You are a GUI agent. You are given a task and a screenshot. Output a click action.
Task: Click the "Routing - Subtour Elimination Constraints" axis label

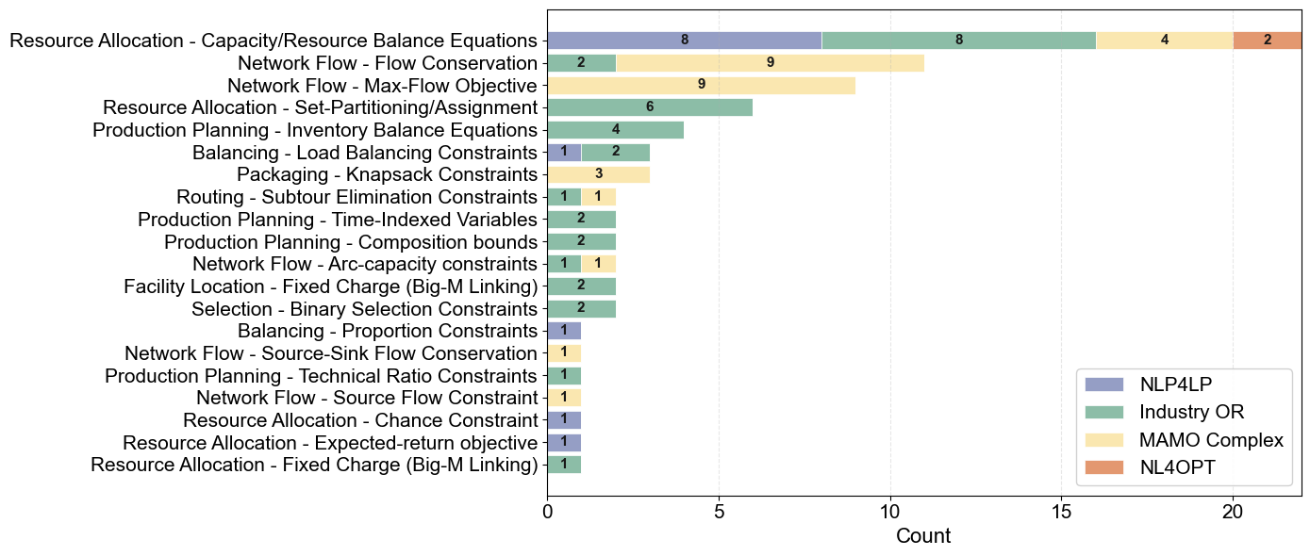point(357,197)
